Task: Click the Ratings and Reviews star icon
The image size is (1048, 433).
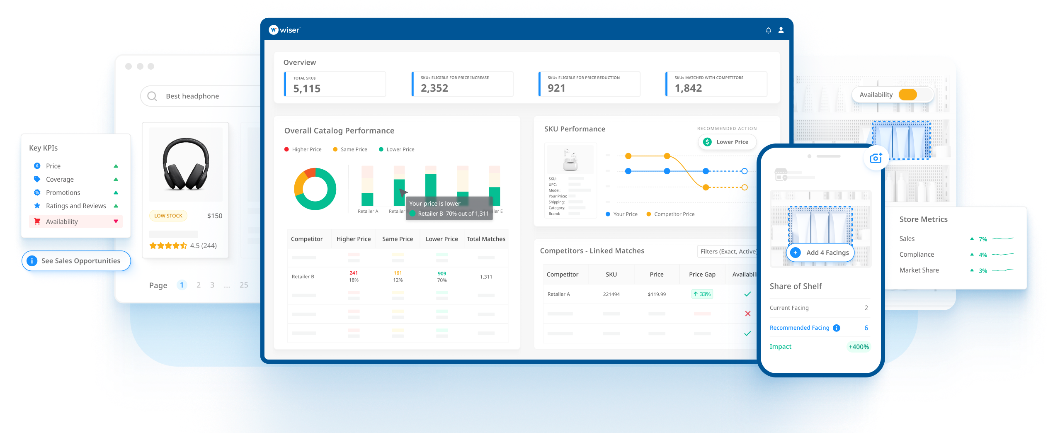Action: 37,206
